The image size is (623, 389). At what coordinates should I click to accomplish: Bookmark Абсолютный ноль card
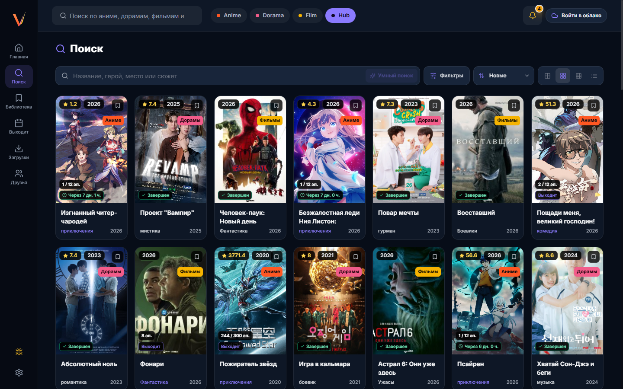[118, 257]
